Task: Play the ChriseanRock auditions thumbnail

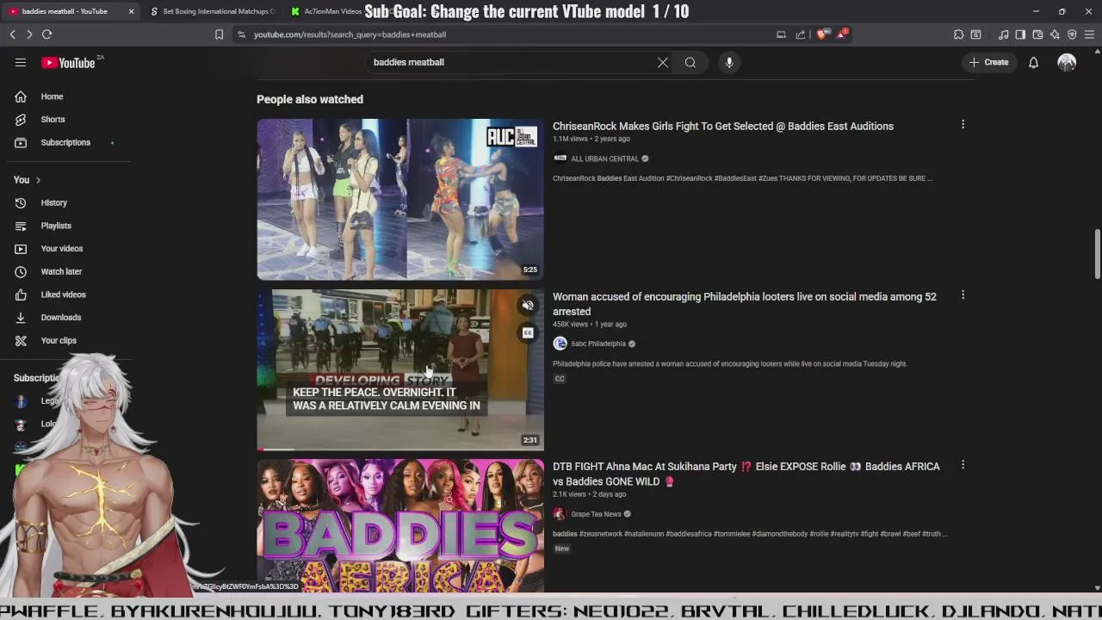Action: [x=400, y=200]
